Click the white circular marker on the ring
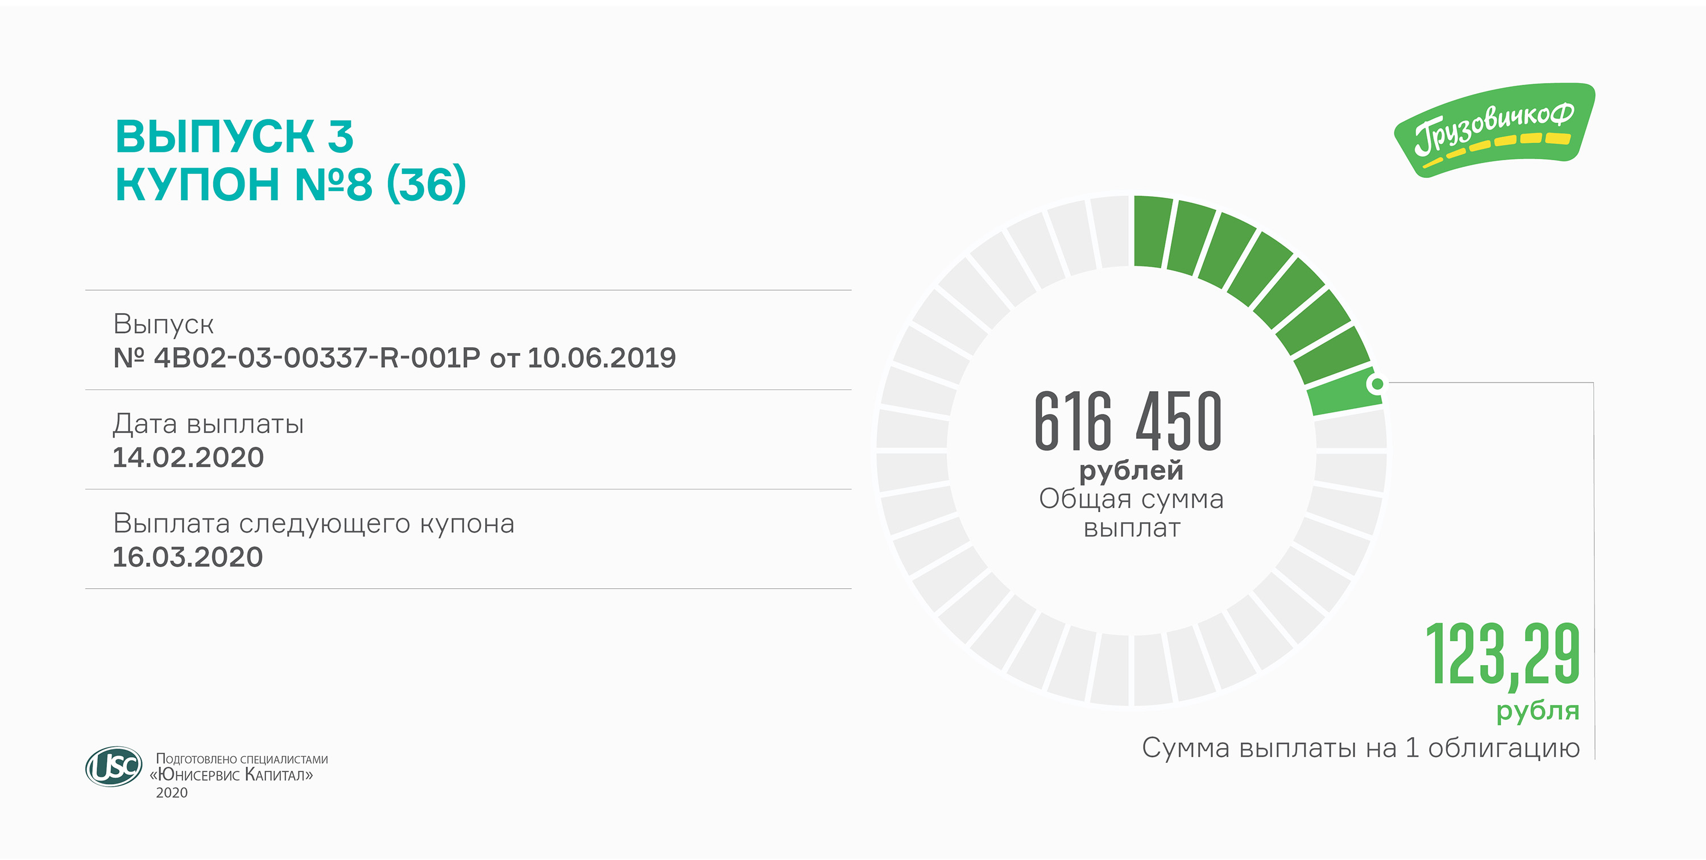The height and width of the screenshot is (860, 1706). click(x=1377, y=383)
